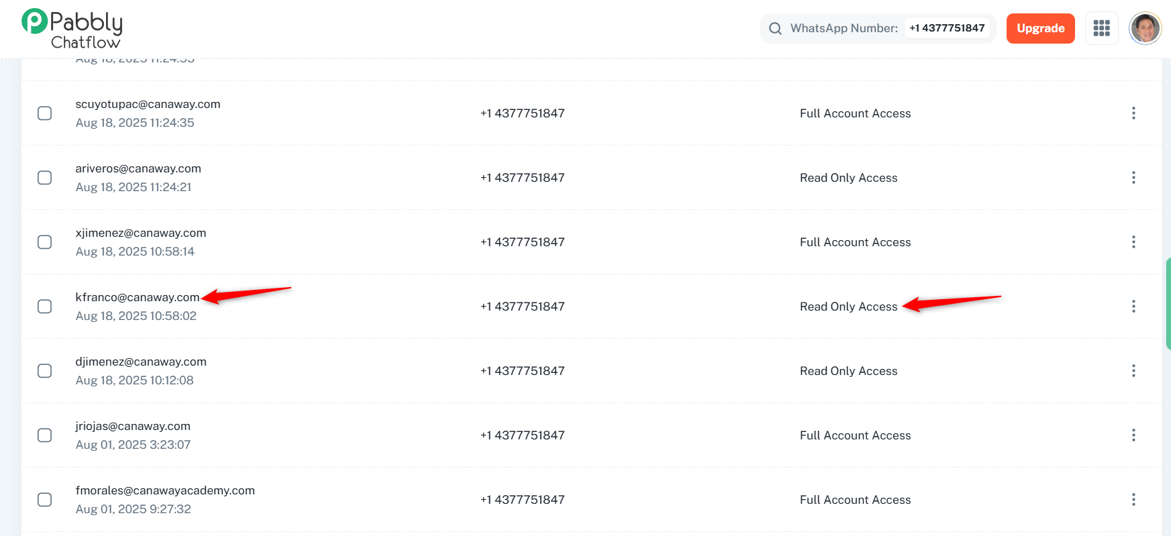
Task: Tick the kfranco@canaway.com checkbox
Action: click(x=45, y=307)
